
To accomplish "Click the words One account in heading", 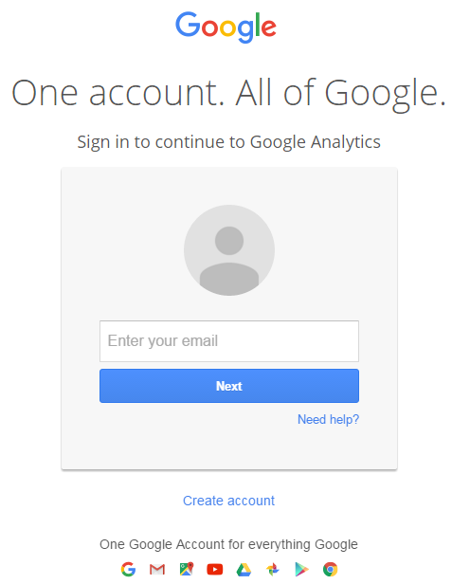I will point(118,93).
